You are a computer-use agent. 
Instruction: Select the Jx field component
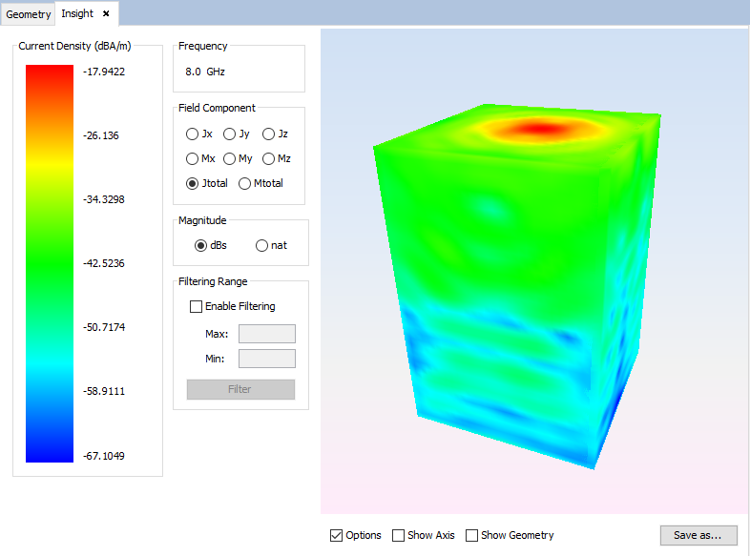[x=193, y=134]
